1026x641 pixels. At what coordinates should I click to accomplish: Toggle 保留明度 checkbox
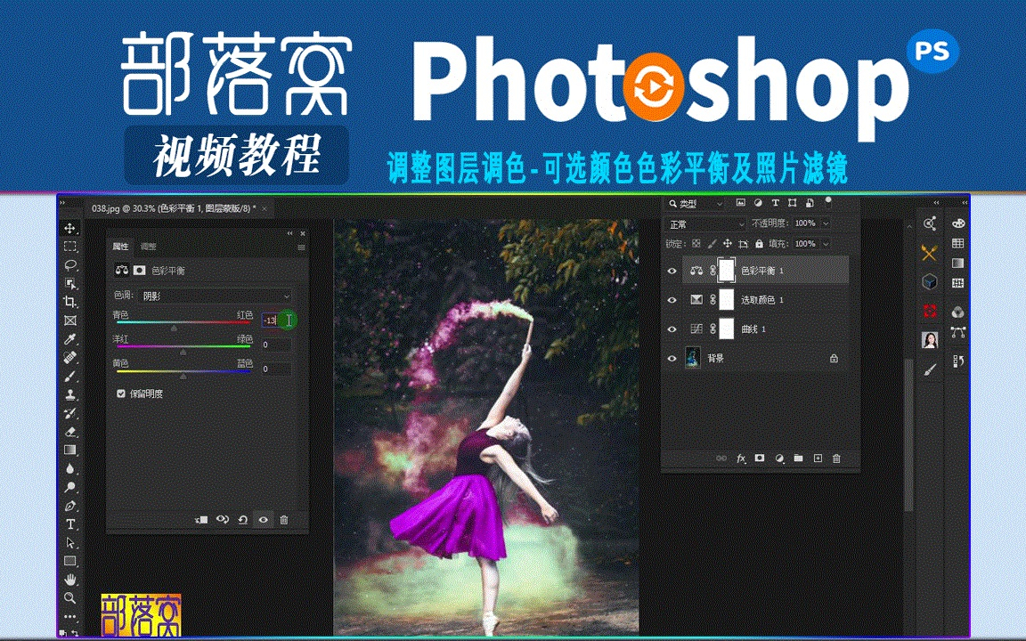click(121, 394)
